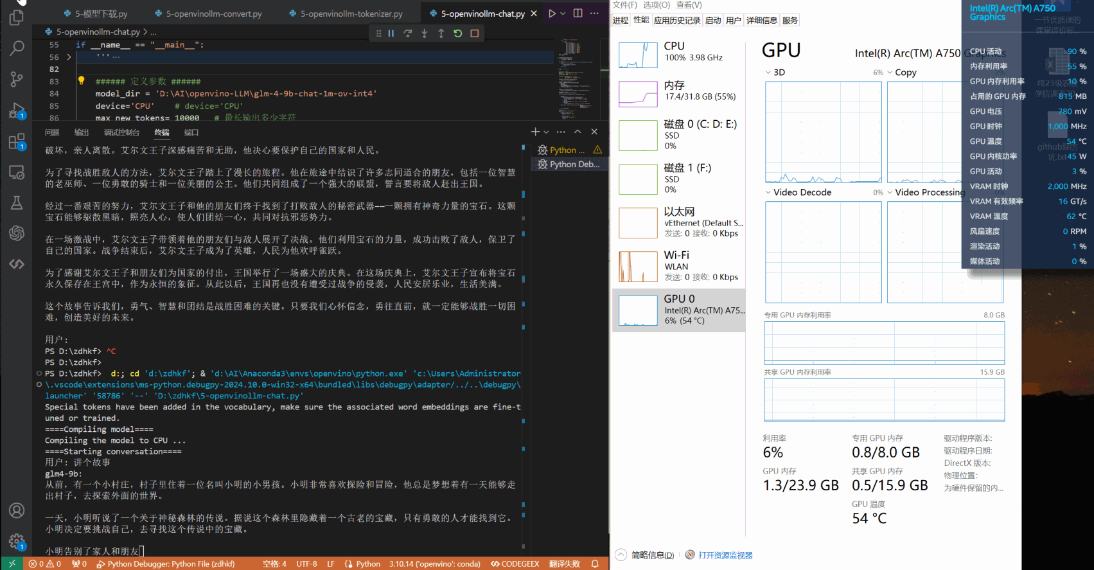Select the Python terminal with warning icon
1094x570 pixels.
point(570,150)
